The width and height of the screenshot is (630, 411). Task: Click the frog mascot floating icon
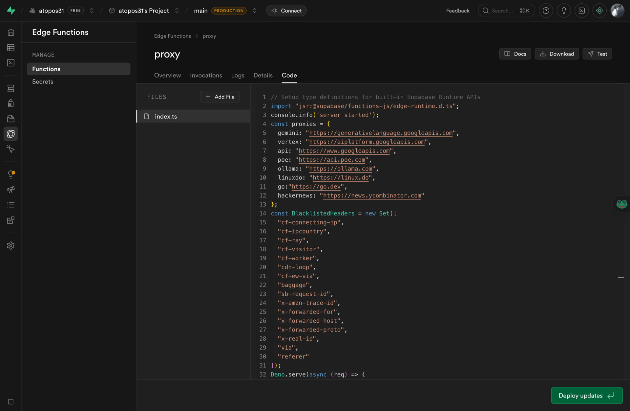(622, 204)
